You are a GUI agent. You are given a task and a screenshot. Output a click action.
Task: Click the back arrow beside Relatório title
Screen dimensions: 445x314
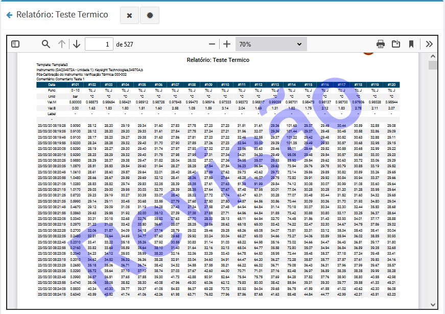coord(9,15)
